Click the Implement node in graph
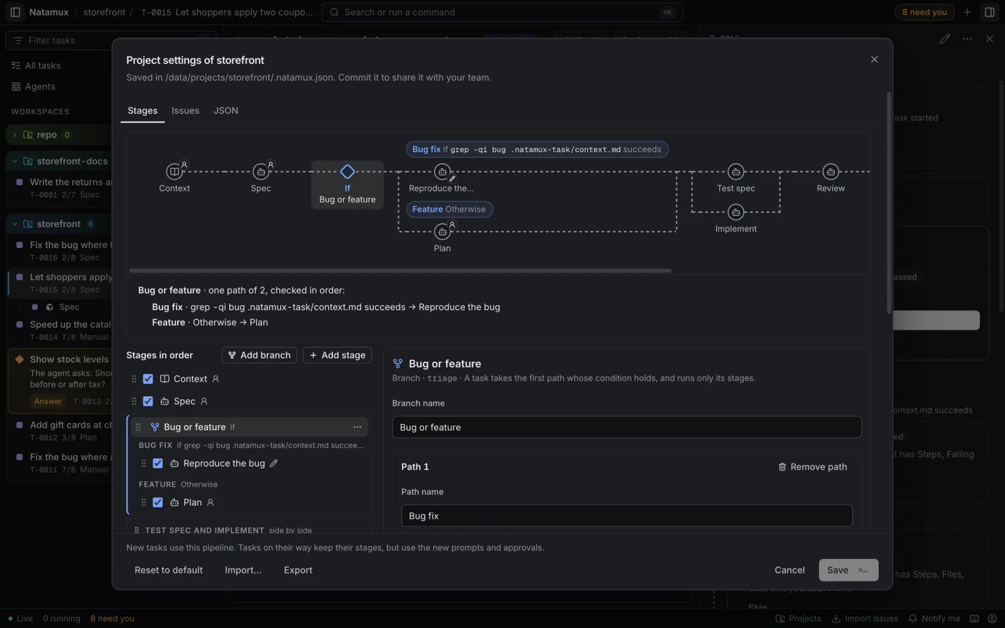Viewport: 1005px width, 628px height. click(x=736, y=212)
